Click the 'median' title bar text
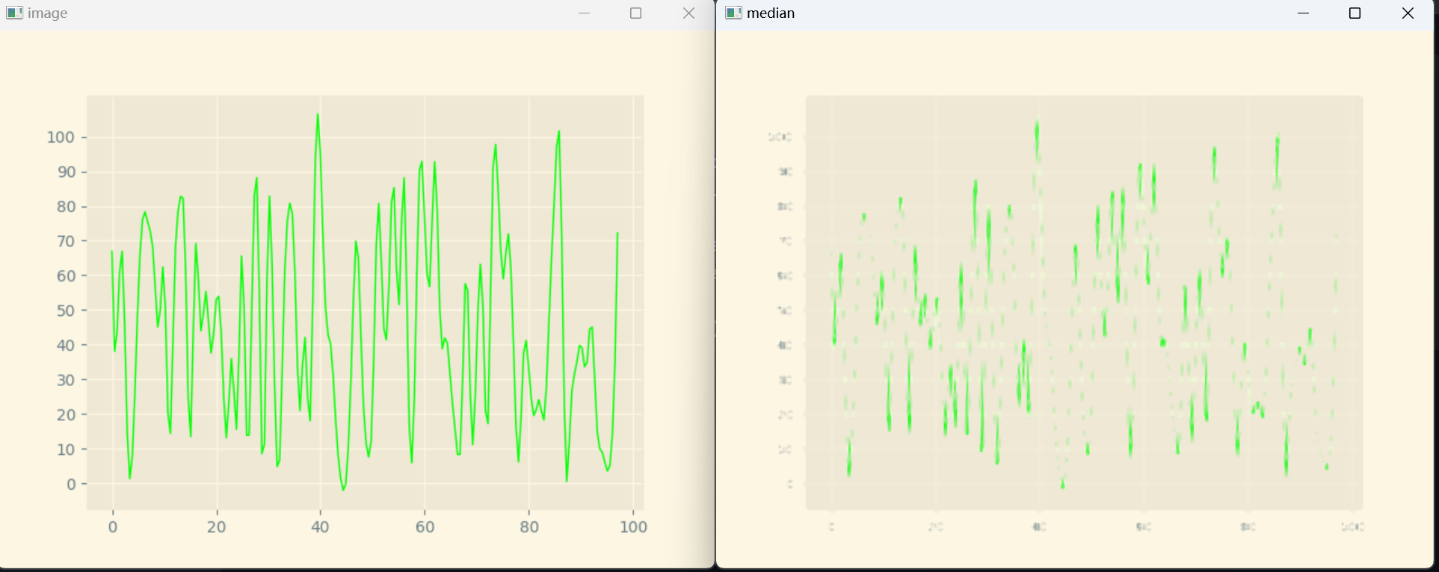This screenshot has height=572, width=1439. [x=771, y=13]
